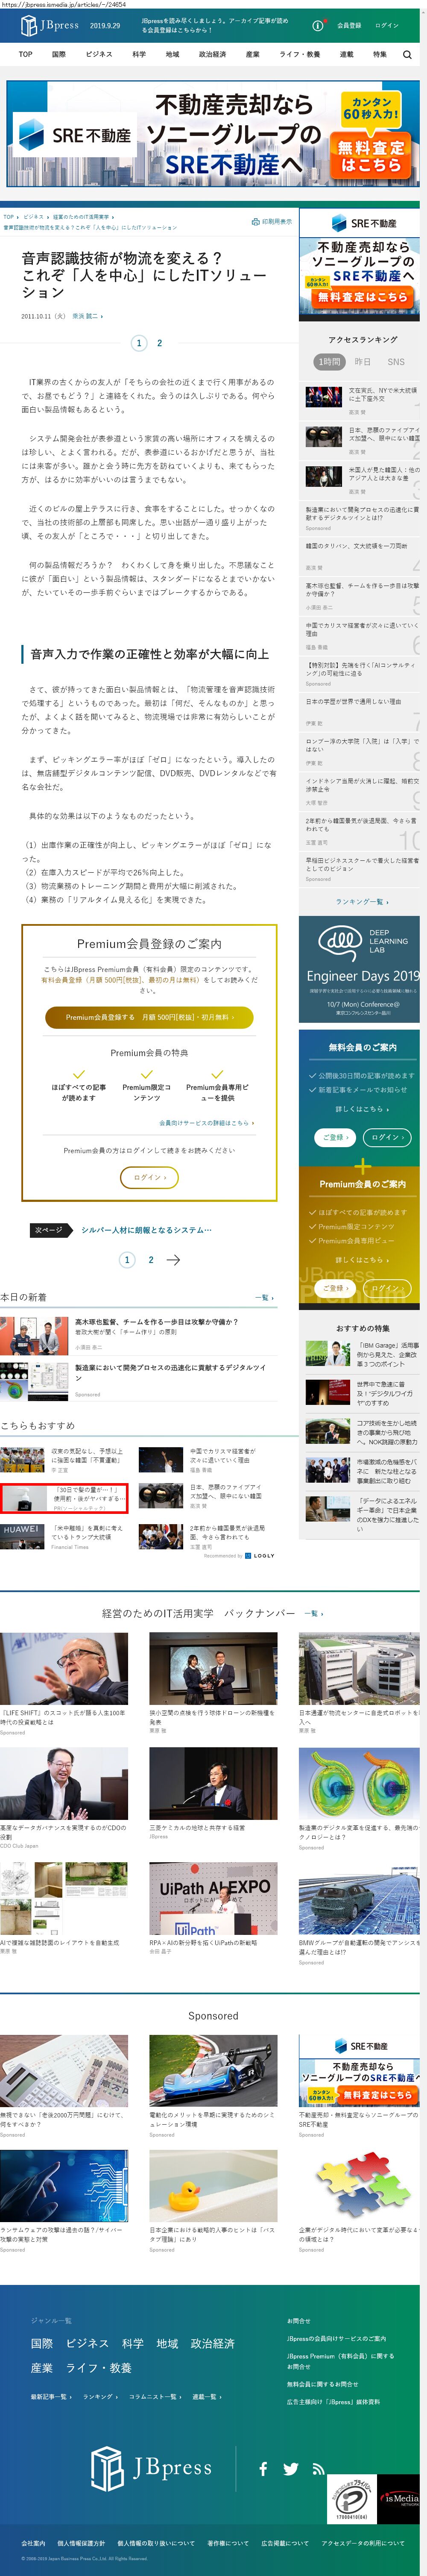This screenshot has width=427, height=2576.
Task: Click 詳しくはこちら in Premium会員 sidebar box
Action: (362, 1259)
